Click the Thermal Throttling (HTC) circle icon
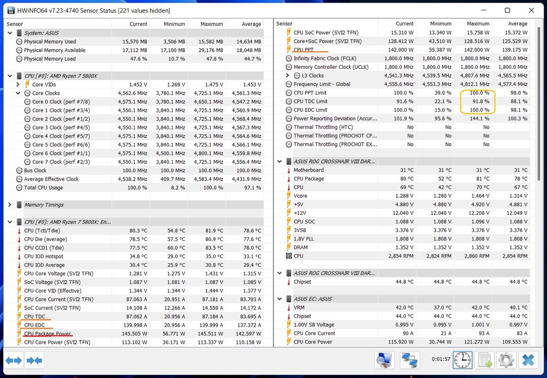 click(x=288, y=127)
